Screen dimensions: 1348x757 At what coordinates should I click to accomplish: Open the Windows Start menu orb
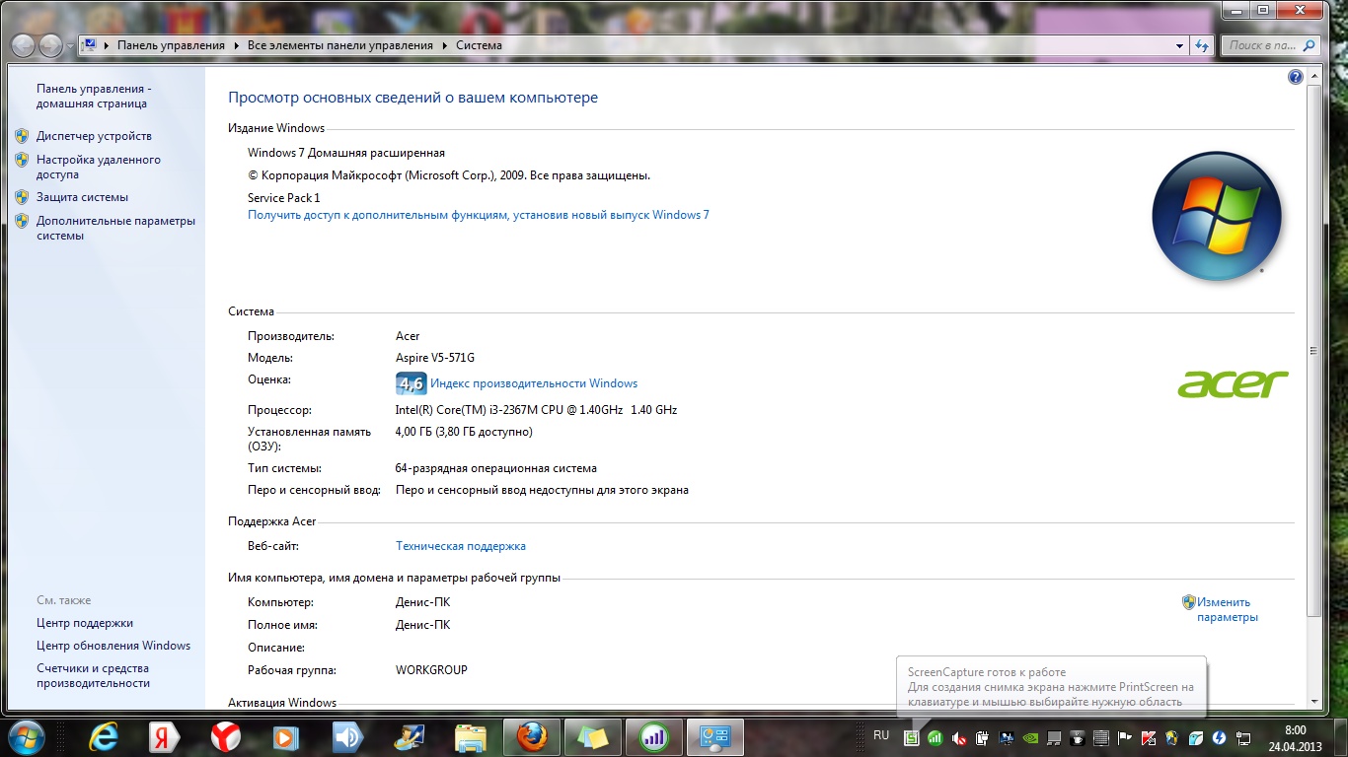(x=26, y=737)
